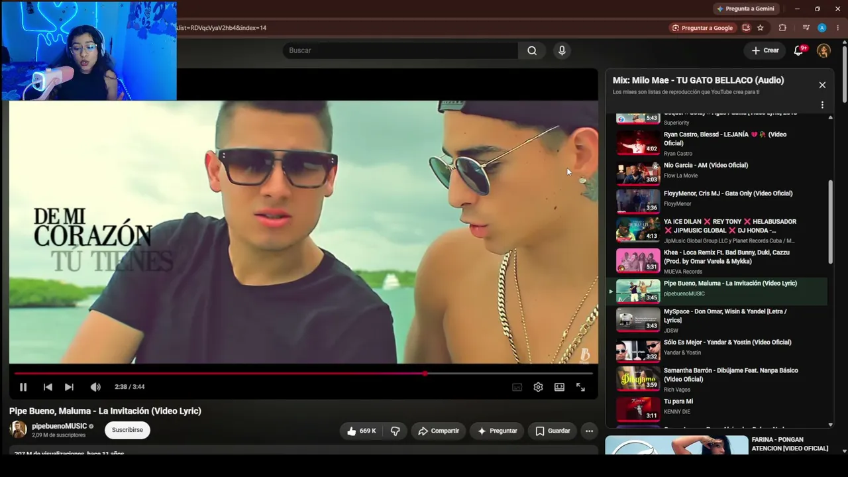Open the Chrome three-dot menu
The width and height of the screenshot is (848, 477).
[837, 28]
